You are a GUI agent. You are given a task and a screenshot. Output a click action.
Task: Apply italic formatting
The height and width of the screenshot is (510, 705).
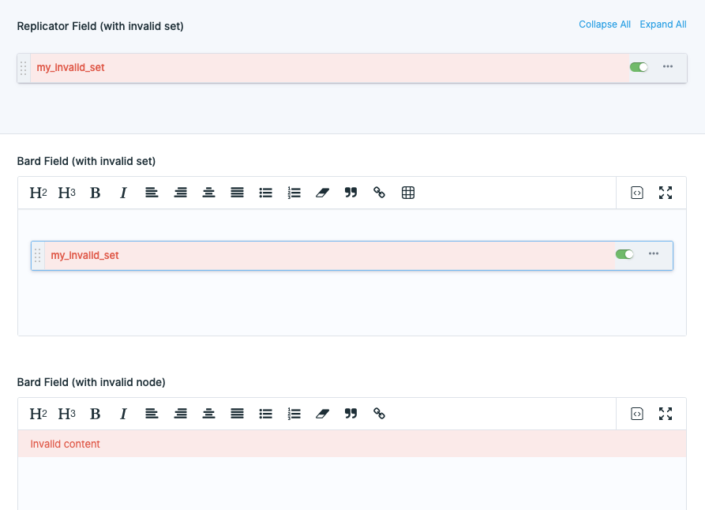point(123,193)
